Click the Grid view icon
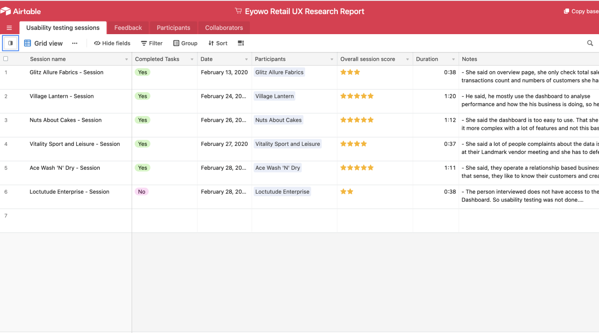The height and width of the screenshot is (333, 599). point(28,43)
